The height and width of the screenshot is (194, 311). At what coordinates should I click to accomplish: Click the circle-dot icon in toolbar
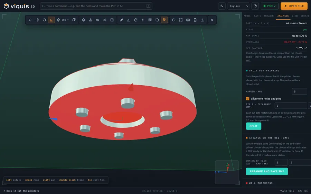157,20
